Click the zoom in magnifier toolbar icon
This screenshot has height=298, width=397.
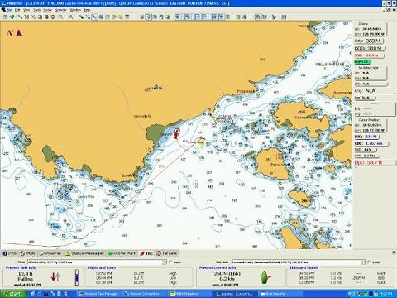tap(60, 17)
